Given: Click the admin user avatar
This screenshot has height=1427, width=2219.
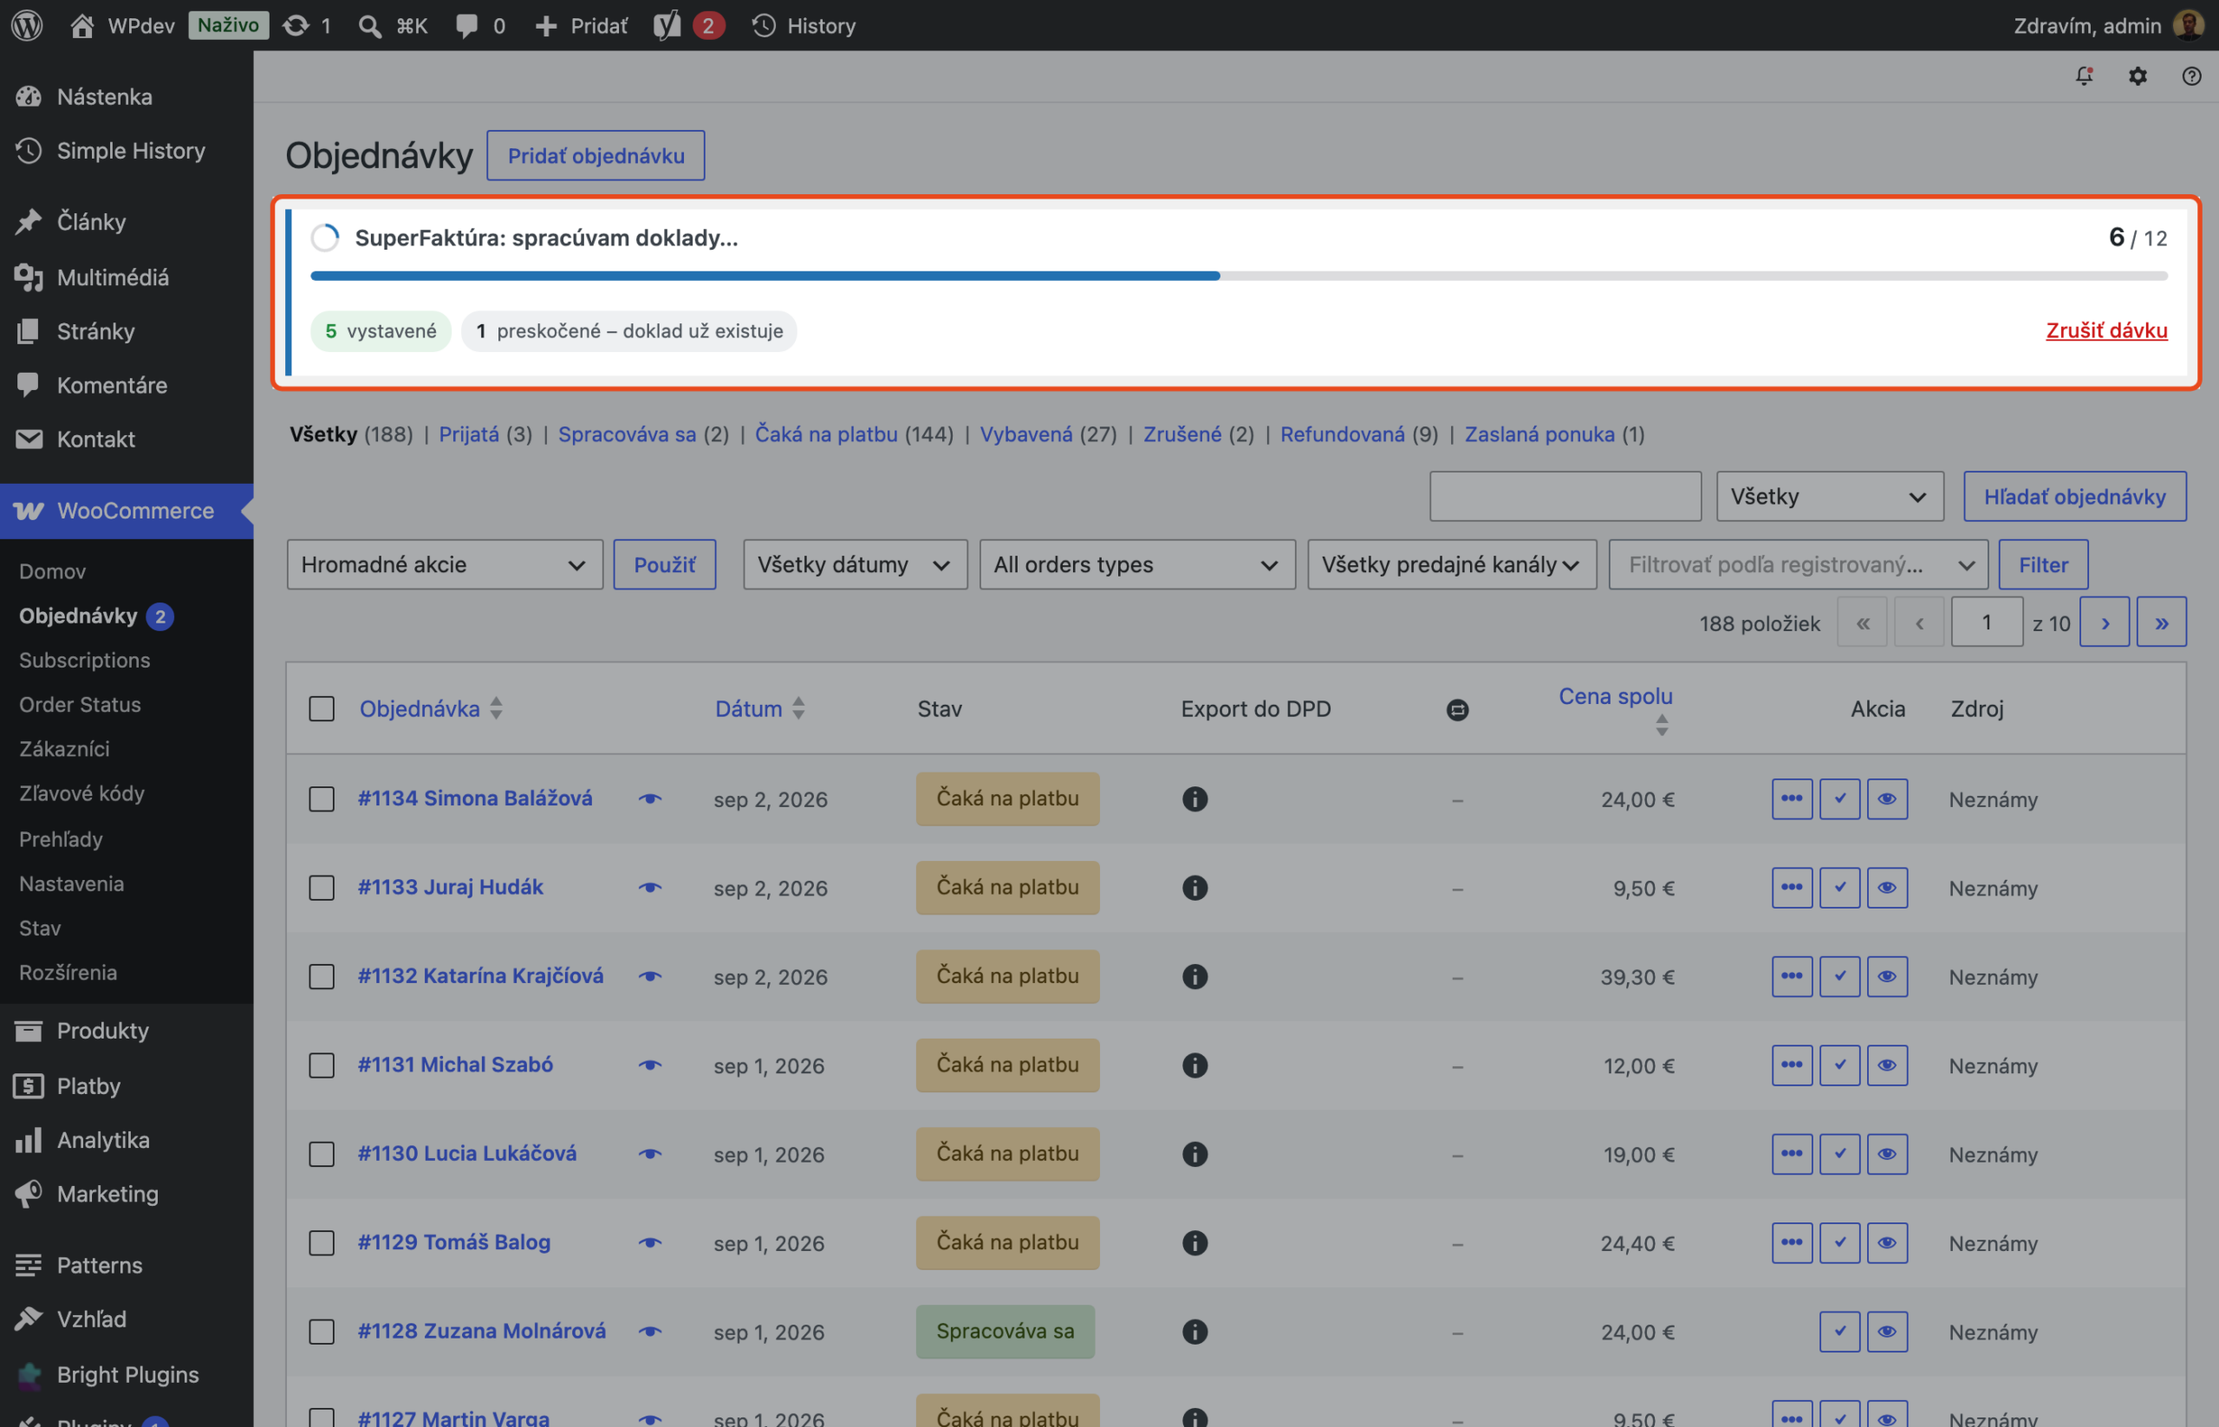Looking at the screenshot, I should coord(2190,25).
